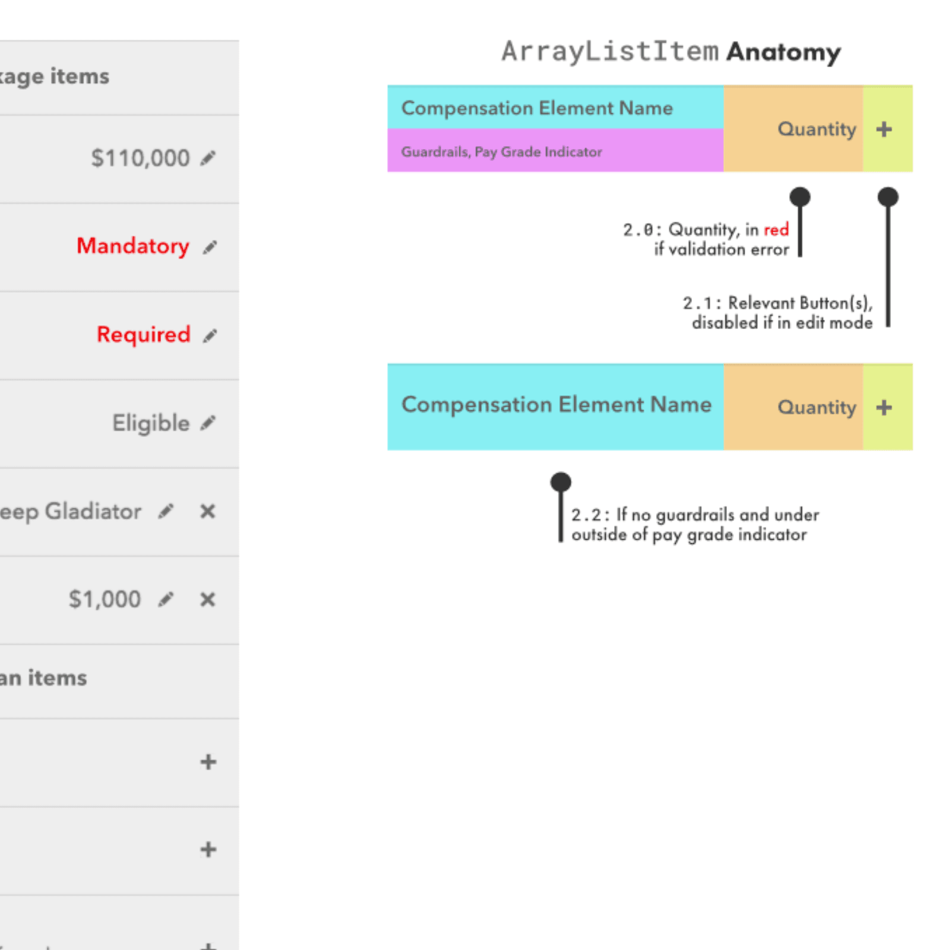Click the plus icon in the bottom Quantity row
This screenshot has width=949, height=950.
[x=885, y=407]
